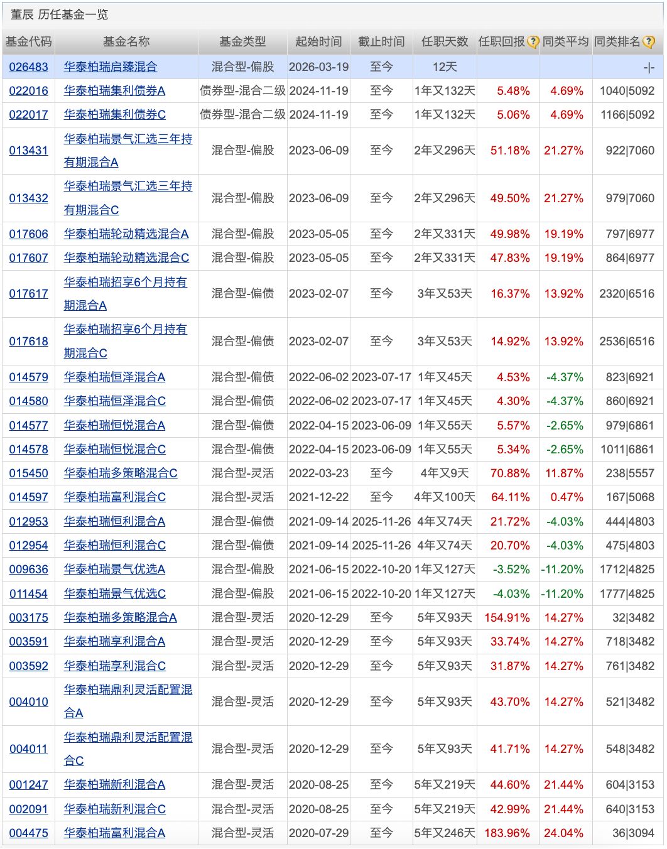The image size is (667, 849).
Task: Open 华泰柏瑞招享6个月持有期混合A link
Action: (x=125, y=283)
